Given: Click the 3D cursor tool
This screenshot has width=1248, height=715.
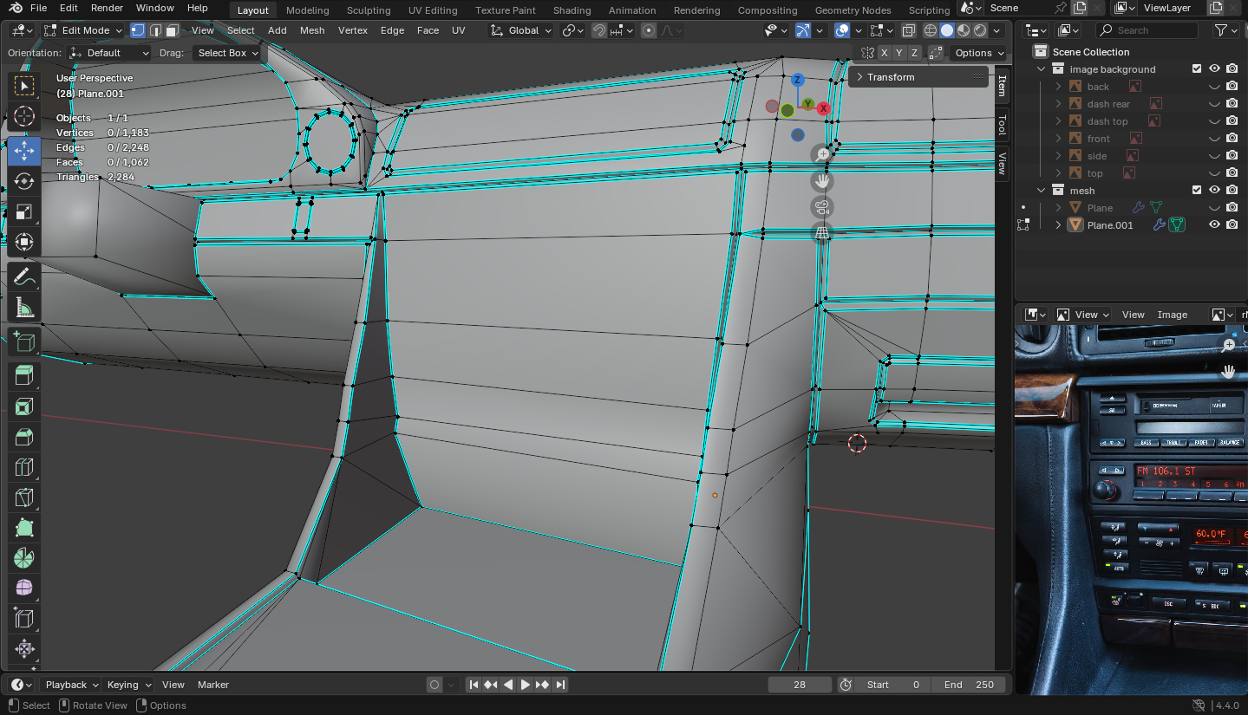Looking at the screenshot, I should (24, 116).
